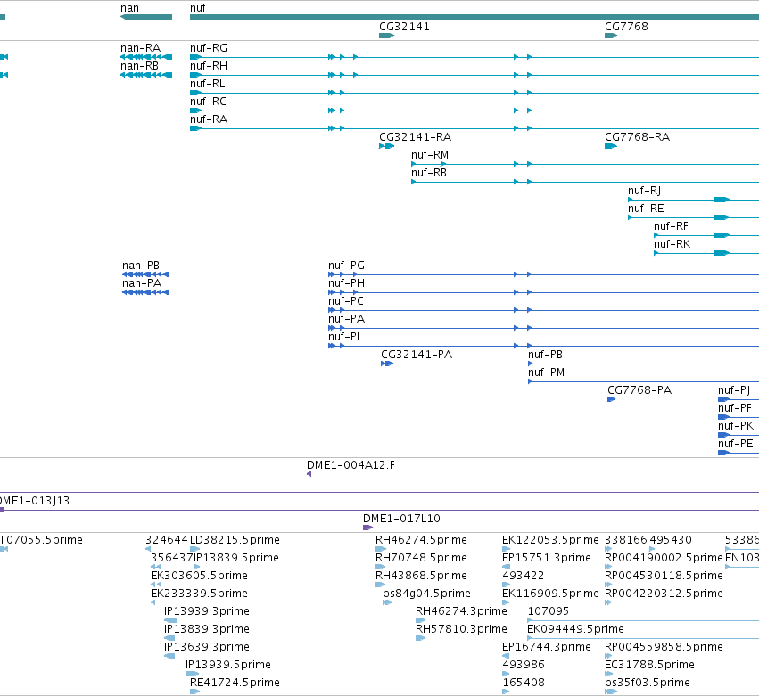Select protein nuf-PL
This screenshot has height=696, width=759.
tap(345, 337)
